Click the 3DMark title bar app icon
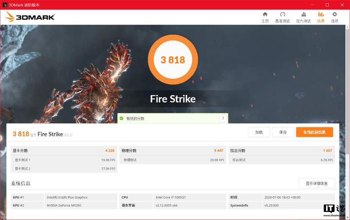The height and width of the screenshot is (220, 350). coord(4,4)
